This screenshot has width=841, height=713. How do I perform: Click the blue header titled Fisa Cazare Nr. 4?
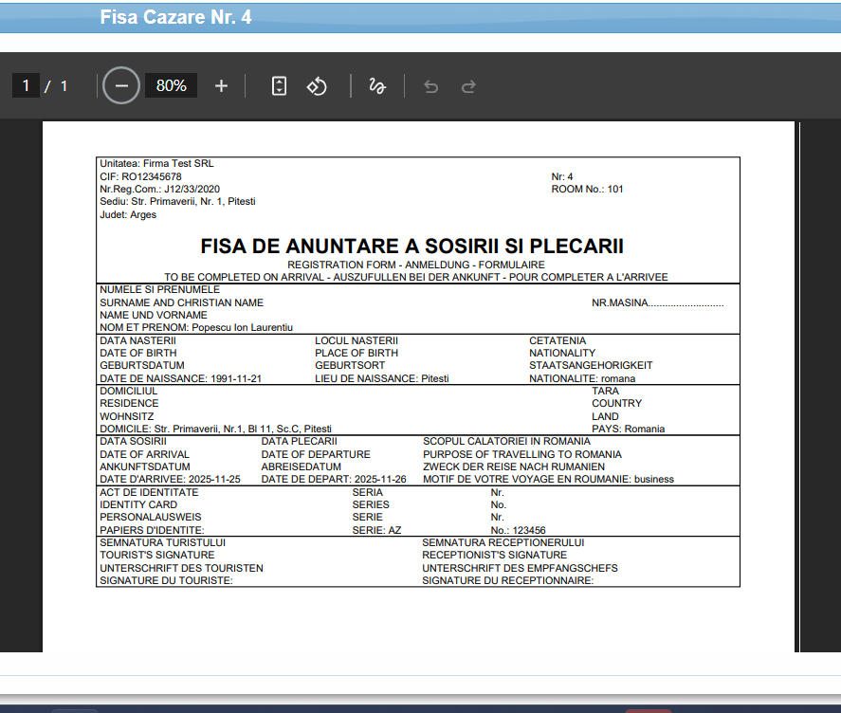point(175,16)
